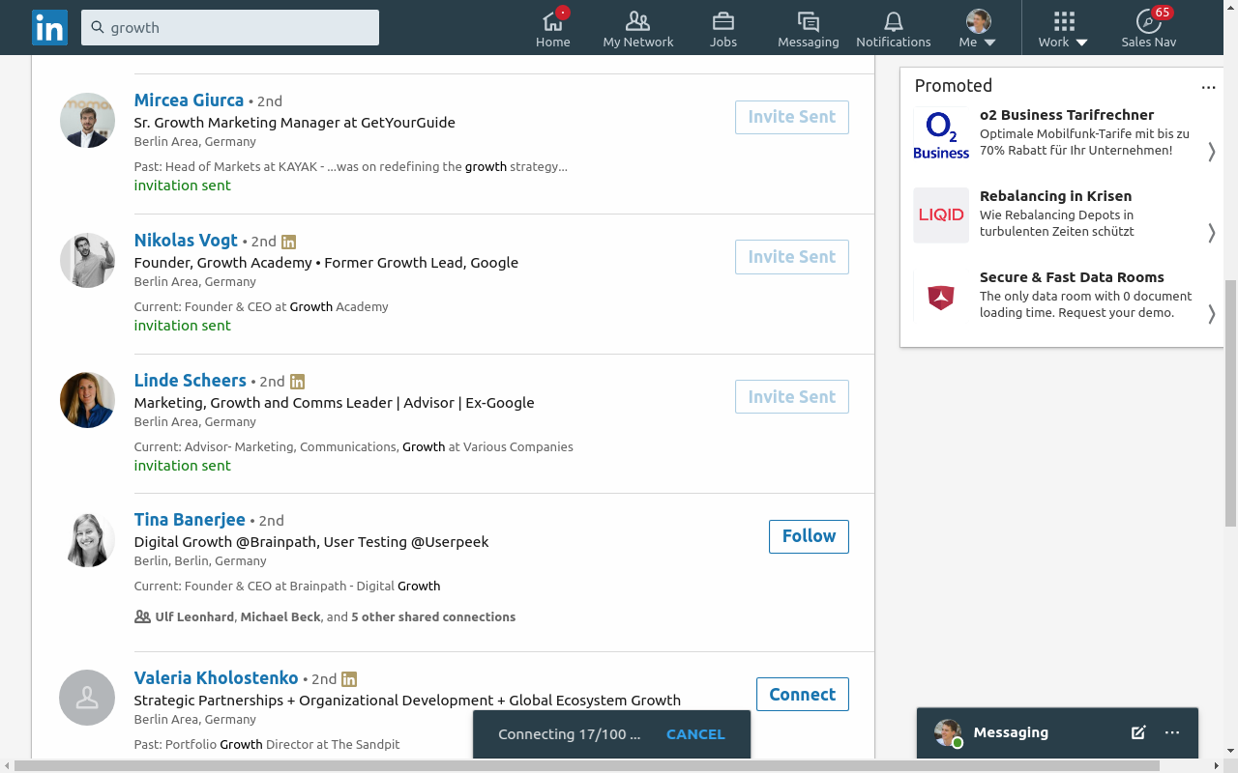This screenshot has width=1238, height=773.
Task: Open the Jobs page
Action: coord(723,28)
